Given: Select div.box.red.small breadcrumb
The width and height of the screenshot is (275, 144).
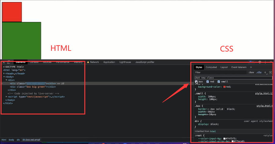Looking at the screenshot, I should (31, 140).
